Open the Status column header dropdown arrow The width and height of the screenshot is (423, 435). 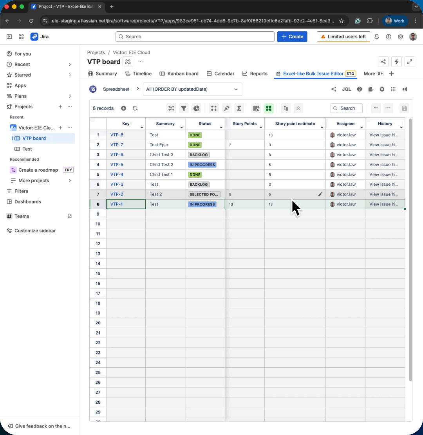click(221, 128)
